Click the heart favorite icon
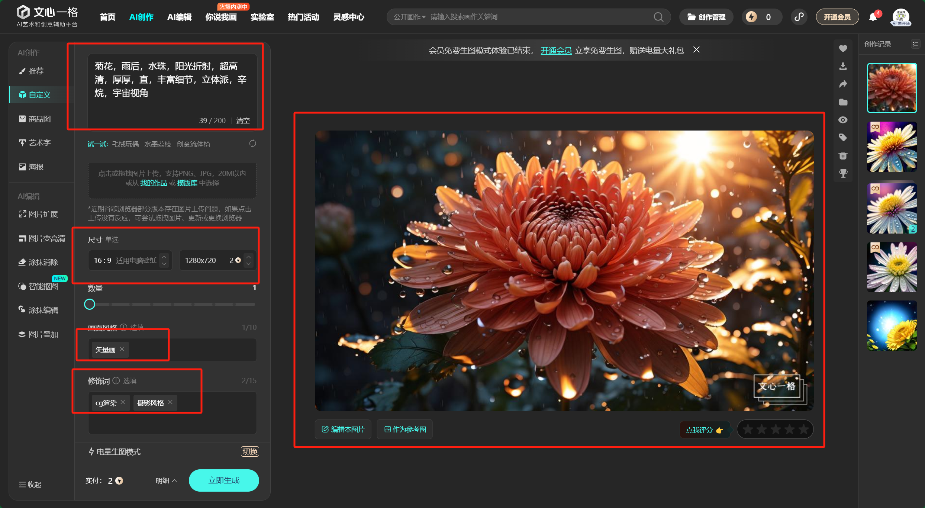The height and width of the screenshot is (508, 925). point(843,48)
